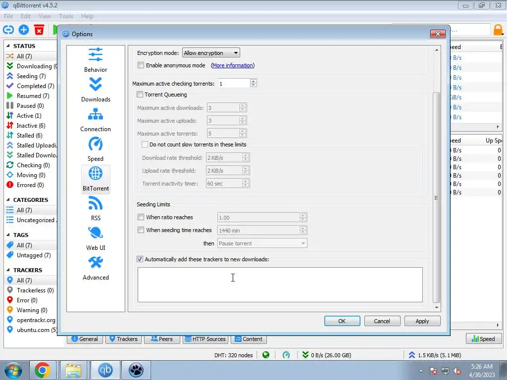This screenshot has width=507, height=380.
Task: Click options scrollbar down arrow
Action: (x=437, y=307)
